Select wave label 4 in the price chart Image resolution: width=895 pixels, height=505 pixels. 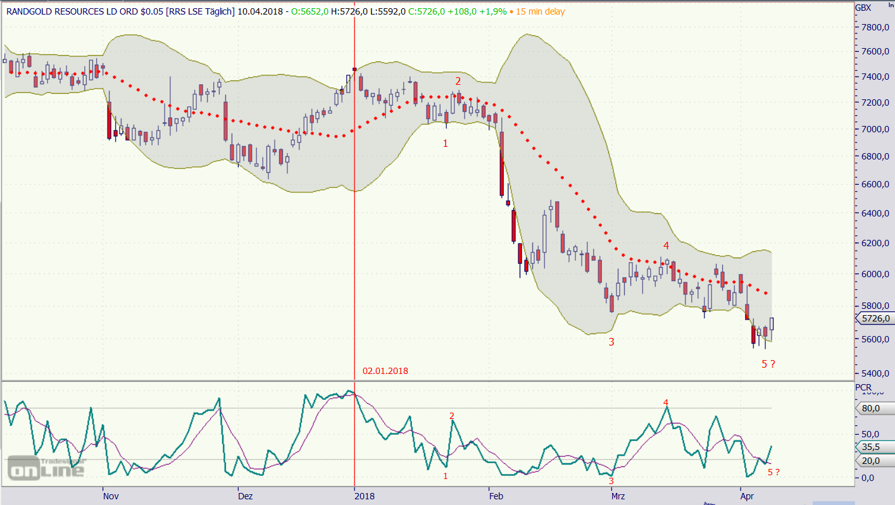[x=666, y=245]
